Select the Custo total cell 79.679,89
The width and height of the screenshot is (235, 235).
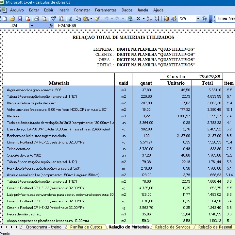tap(210, 76)
